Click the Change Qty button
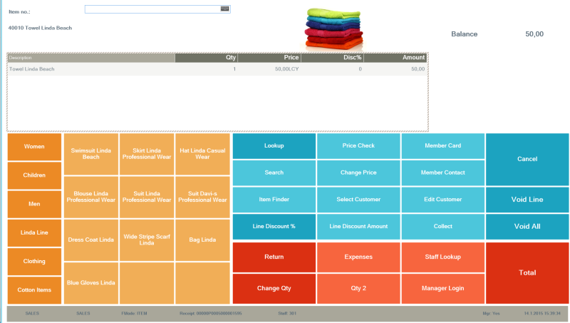 tap(274, 289)
